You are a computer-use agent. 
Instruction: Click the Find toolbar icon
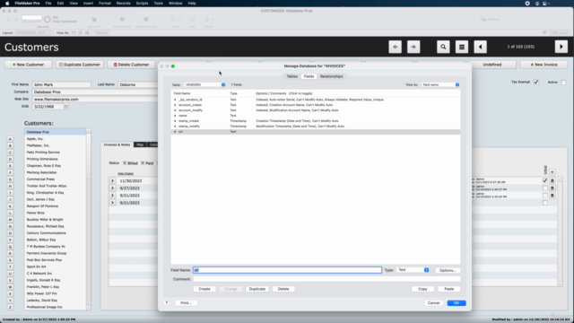tap(173, 20)
